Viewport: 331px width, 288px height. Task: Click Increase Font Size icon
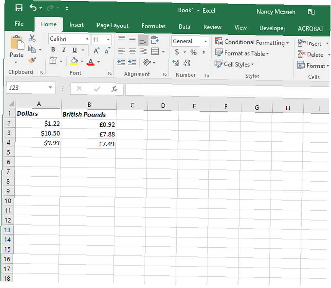click(x=96, y=51)
